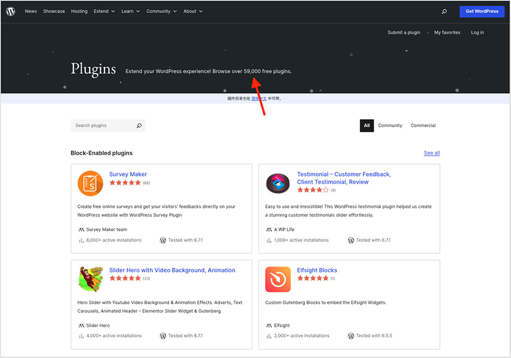Viewport: 511px width, 358px height.
Task: Open Slider Hero with Video Background link
Action: 172,270
